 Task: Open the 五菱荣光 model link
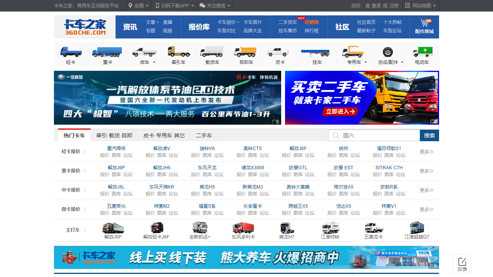[116, 206]
